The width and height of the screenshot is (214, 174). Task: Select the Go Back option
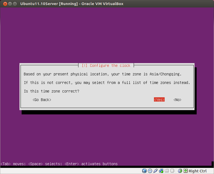(41, 99)
